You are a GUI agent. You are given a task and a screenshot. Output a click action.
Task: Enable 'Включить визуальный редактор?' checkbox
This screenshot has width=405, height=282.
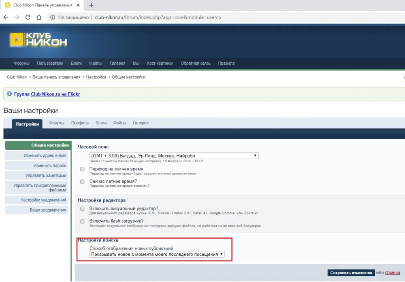point(82,209)
